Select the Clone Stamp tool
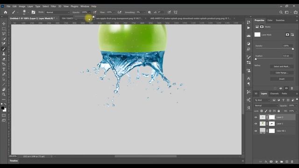Screen dimensions: 299x168 pyautogui.click(x=4, y=54)
